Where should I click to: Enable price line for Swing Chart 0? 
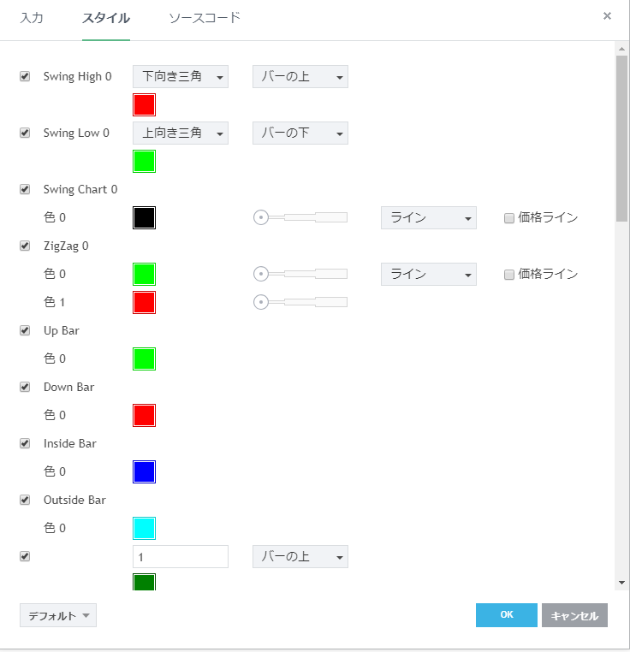[509, 218]
